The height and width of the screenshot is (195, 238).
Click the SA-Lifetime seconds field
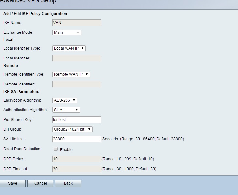pos(77,139)
